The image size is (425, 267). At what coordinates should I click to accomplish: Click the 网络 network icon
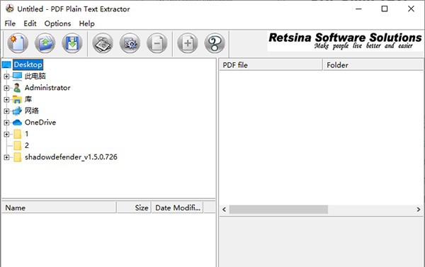click(x=17, y=111)
